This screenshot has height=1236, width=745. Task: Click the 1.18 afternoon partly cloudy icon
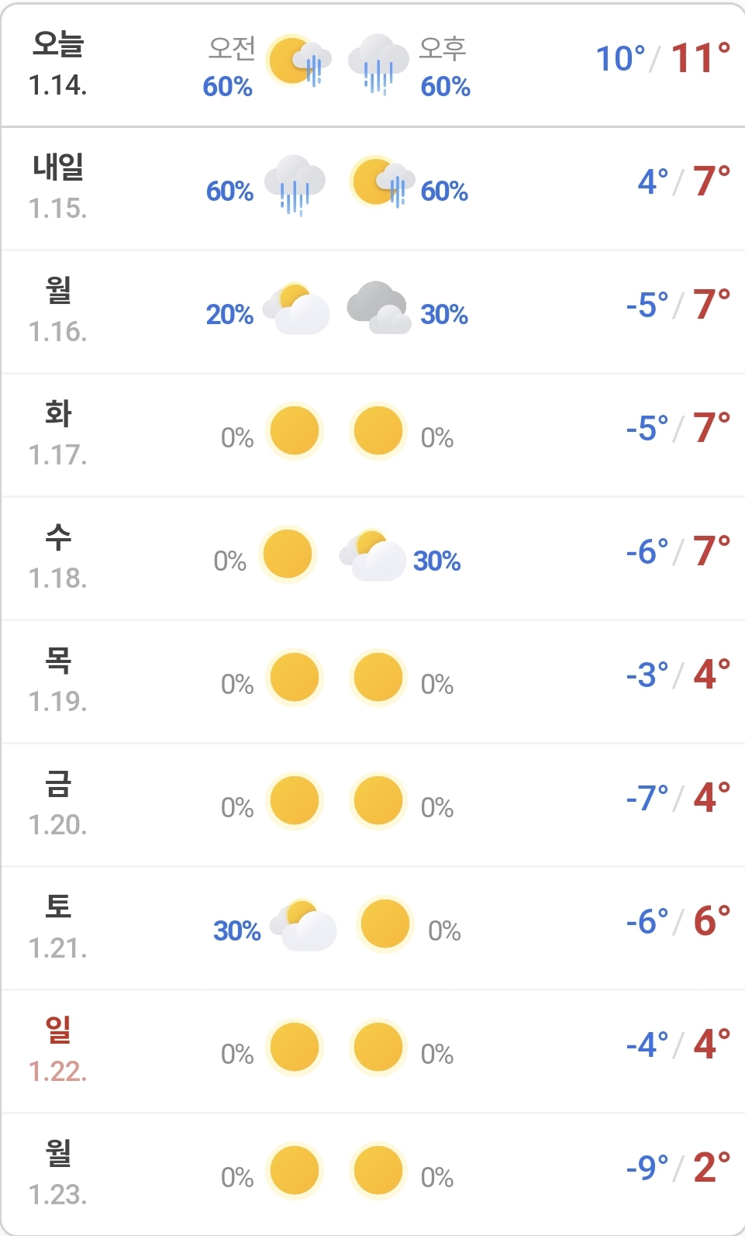(373, 555)
